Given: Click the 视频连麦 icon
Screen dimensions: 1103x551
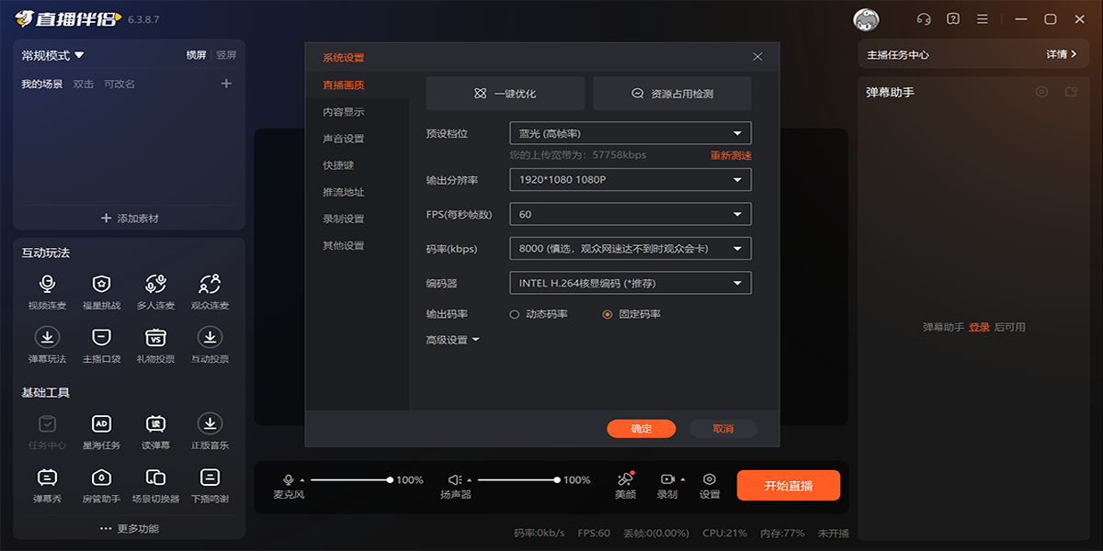Looking at the screenshot, I should [x=48, y=285].
